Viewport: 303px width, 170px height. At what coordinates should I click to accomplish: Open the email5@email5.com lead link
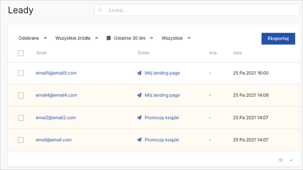coord(56,73)
